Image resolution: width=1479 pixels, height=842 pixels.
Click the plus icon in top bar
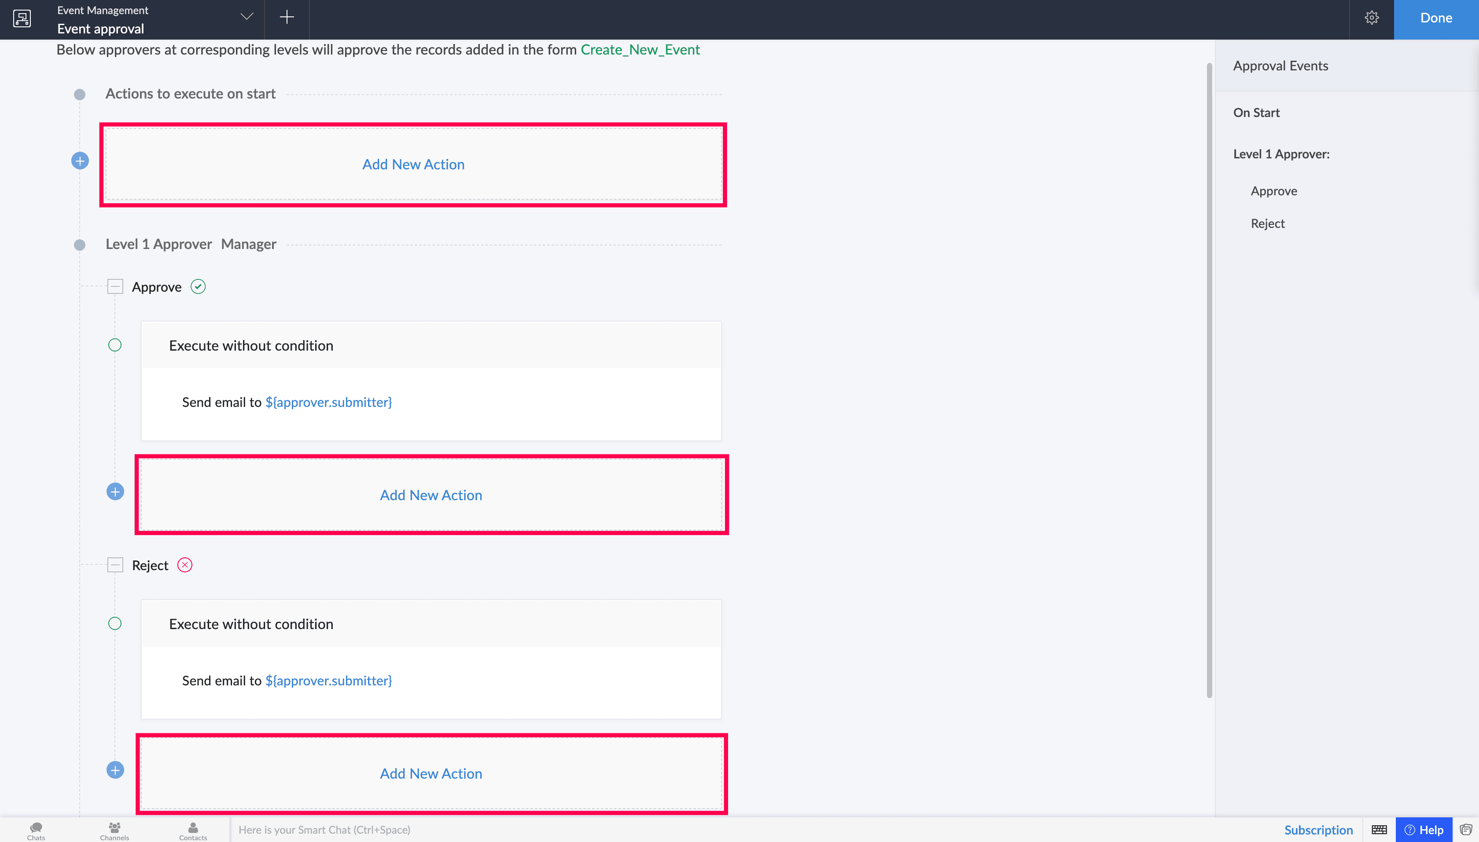[x=287, y=17]
